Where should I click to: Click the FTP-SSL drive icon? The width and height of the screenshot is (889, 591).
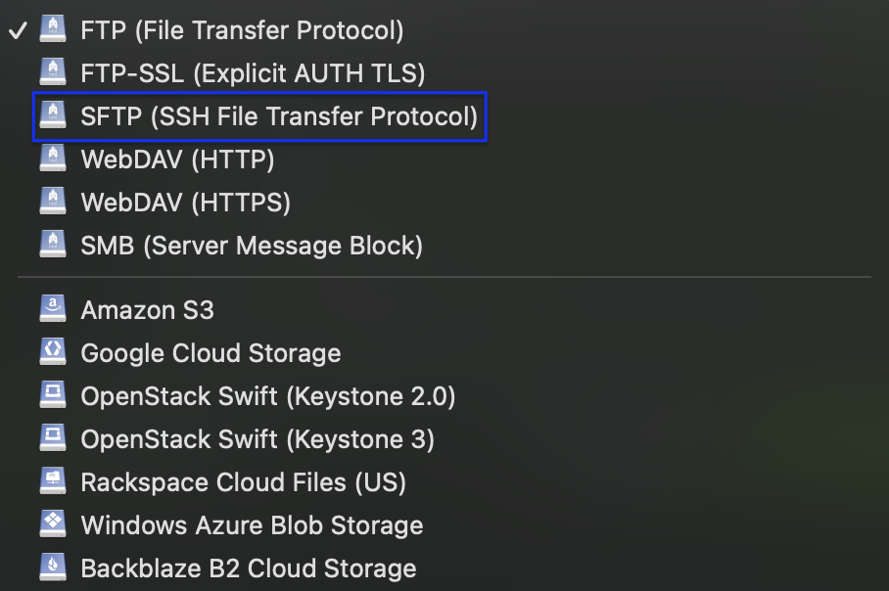53,73
